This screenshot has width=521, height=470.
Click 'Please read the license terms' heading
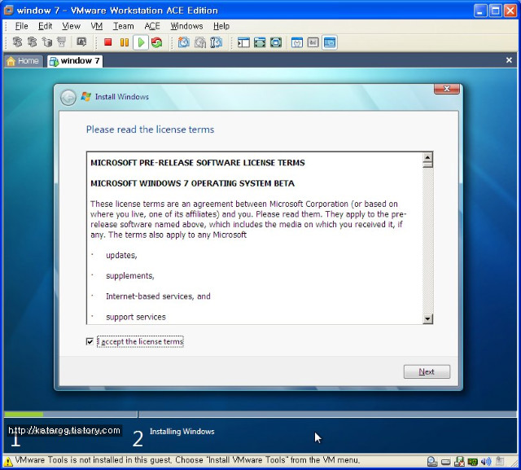coord(150,130)
